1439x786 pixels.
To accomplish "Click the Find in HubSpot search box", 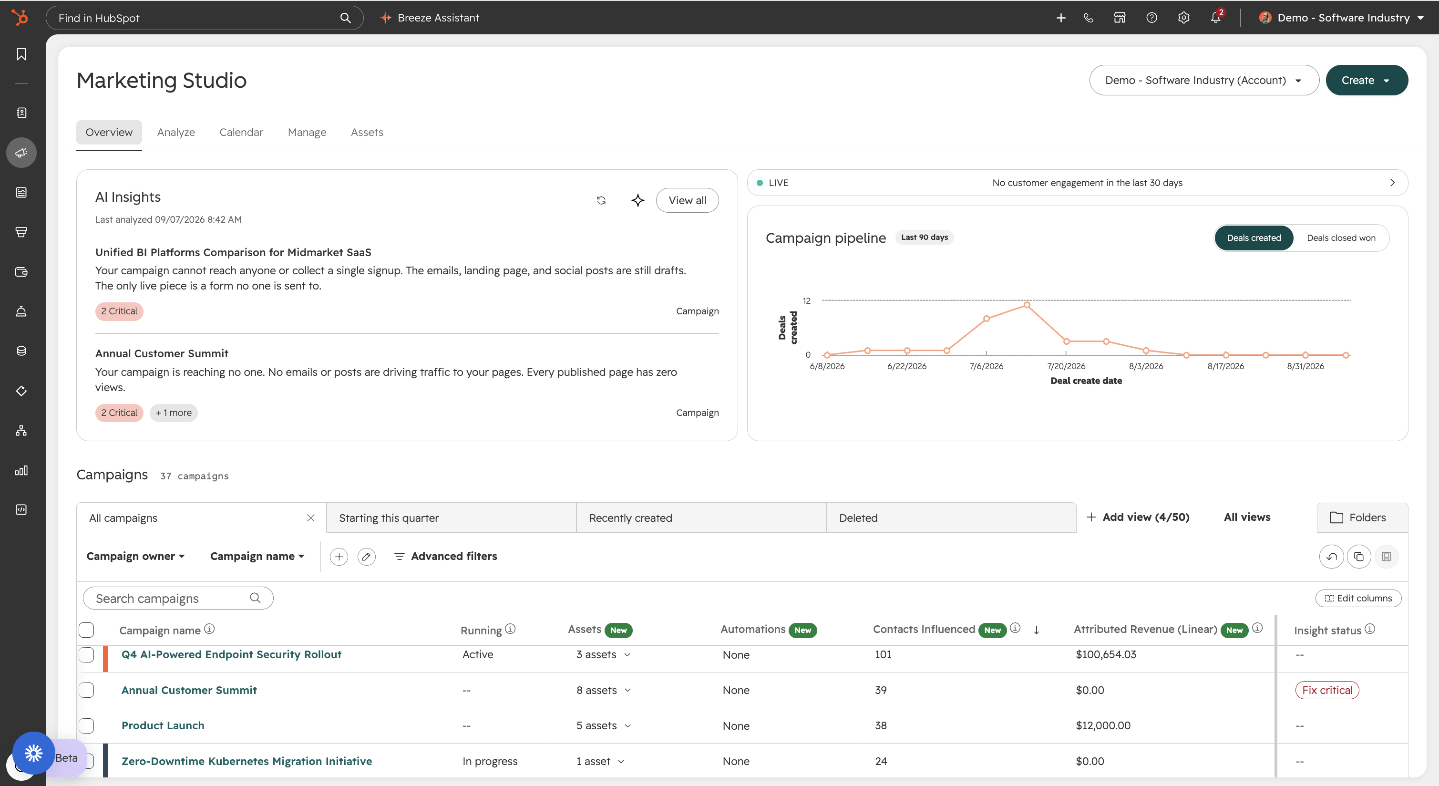I will pos(205,18).
